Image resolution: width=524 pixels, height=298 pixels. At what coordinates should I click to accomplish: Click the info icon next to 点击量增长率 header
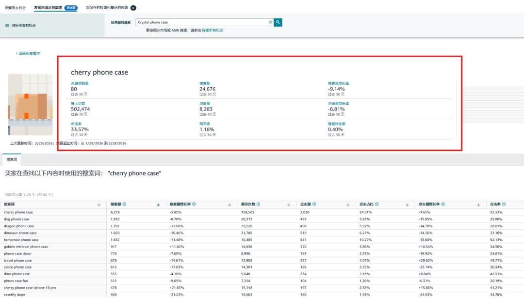point(443,204)
